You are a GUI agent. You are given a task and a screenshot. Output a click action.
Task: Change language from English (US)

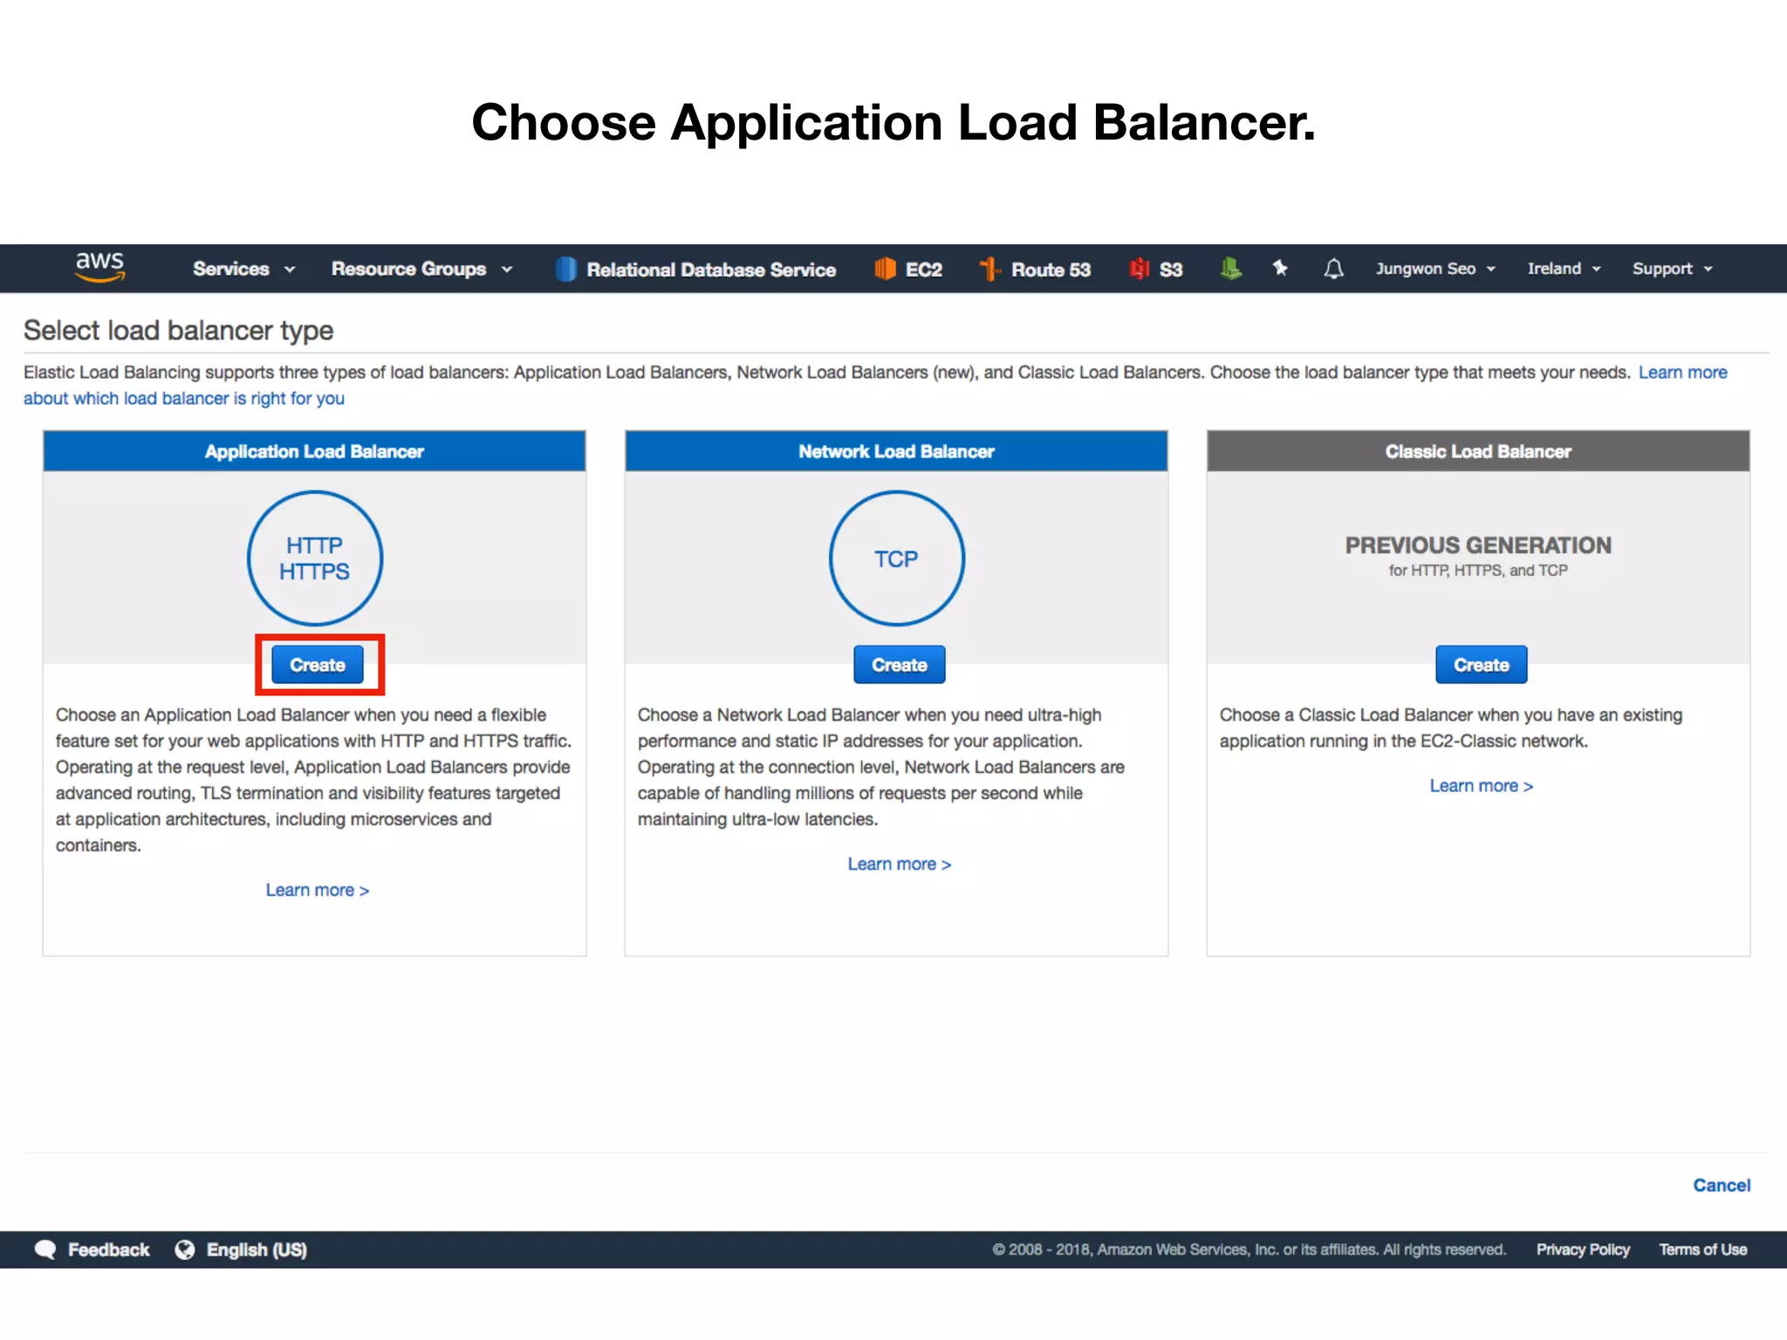[x=257, y=1250]
